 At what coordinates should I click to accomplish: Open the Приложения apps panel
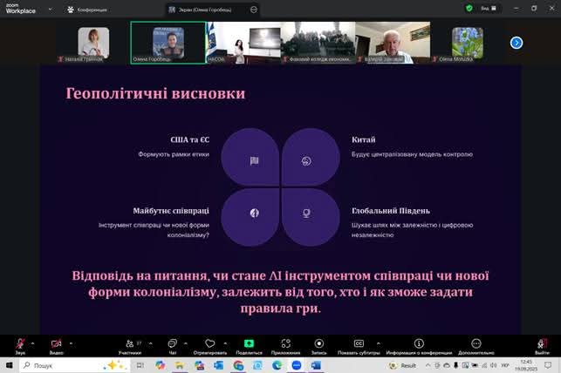285,344
